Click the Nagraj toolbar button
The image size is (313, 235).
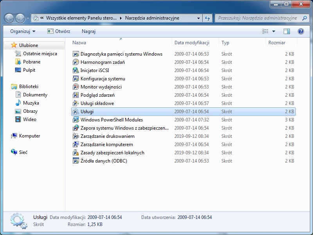point(89,31)
